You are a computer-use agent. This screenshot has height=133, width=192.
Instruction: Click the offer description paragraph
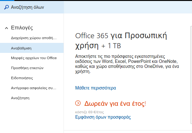click(x=127, y=64)
